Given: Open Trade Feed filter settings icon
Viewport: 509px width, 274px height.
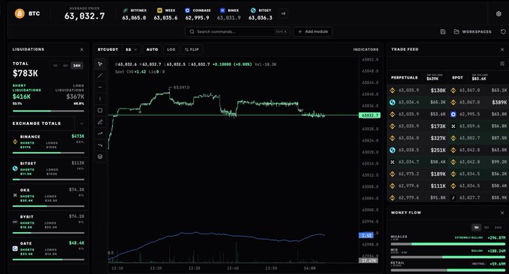Looking at the screenshot, I should click(502, 64).
